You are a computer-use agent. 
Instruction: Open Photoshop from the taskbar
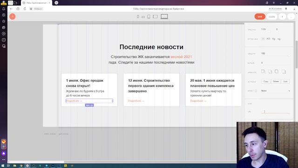click(53, 166)
